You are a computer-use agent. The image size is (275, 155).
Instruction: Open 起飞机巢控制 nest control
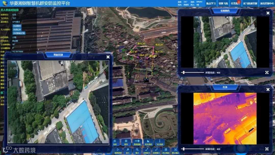tap(250, 3)
